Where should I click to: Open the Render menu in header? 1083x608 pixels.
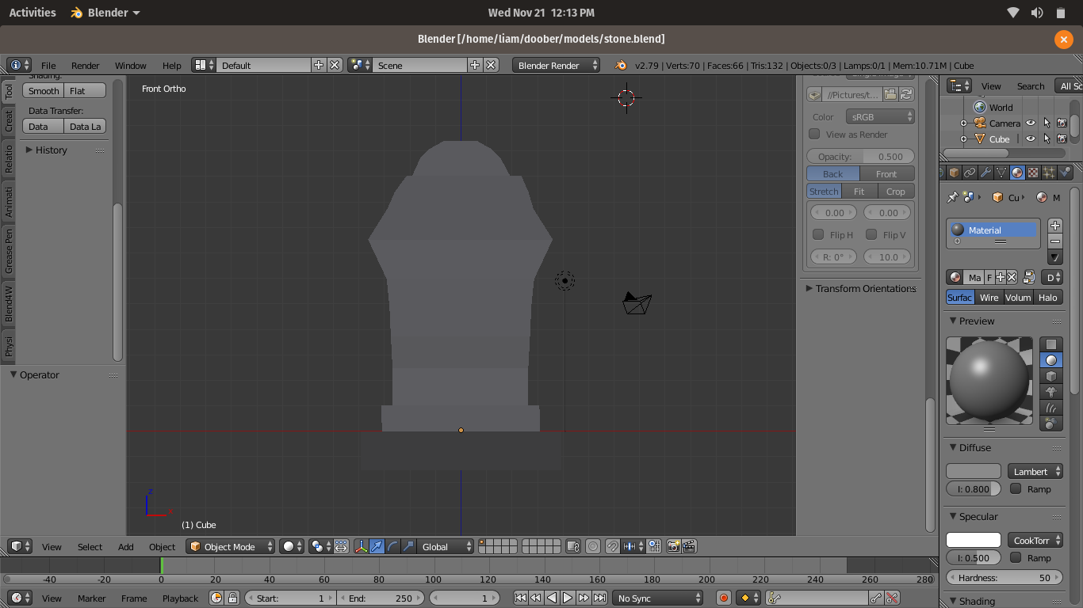[85, 66]
